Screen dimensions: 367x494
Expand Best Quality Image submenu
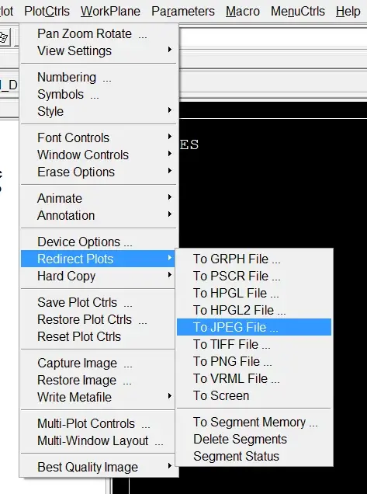click(99, 467)
